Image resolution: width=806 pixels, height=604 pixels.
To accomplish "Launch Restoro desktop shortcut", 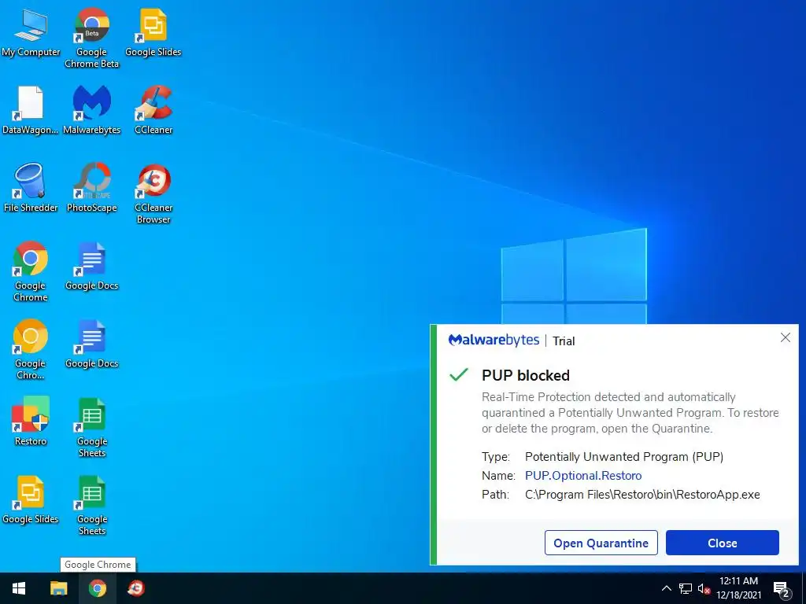I will (31, 422).
